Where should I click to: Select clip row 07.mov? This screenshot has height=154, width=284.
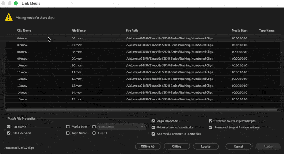143,45
